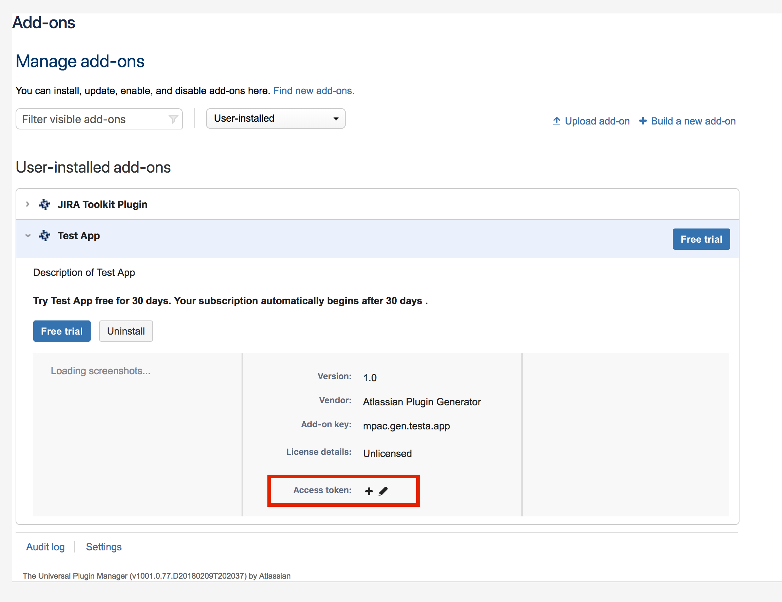Viewport: 782px width, 602px height.
Task: Click the plus icon beside Build a new add-on
Action: tap(643, 121)
